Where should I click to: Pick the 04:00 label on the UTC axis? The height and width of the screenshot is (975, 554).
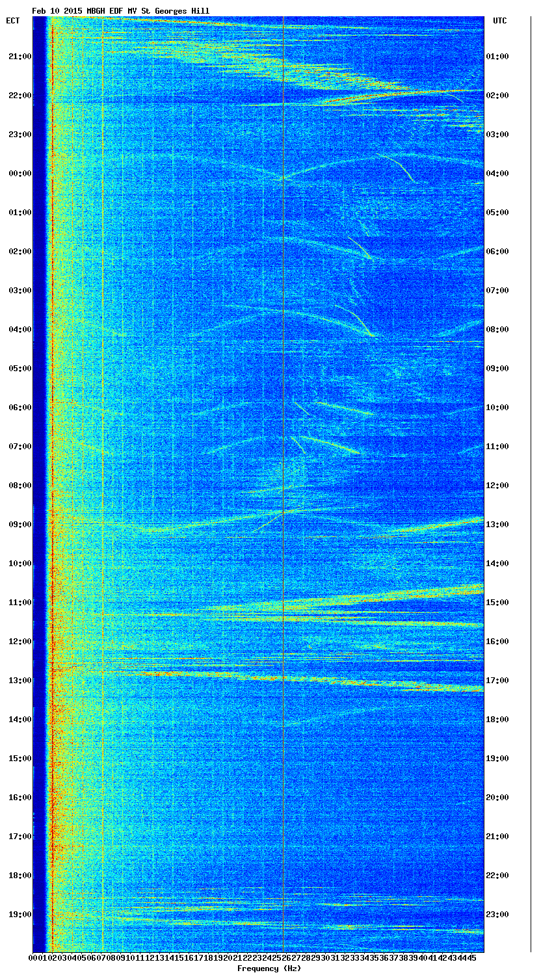tap(497, 174)
